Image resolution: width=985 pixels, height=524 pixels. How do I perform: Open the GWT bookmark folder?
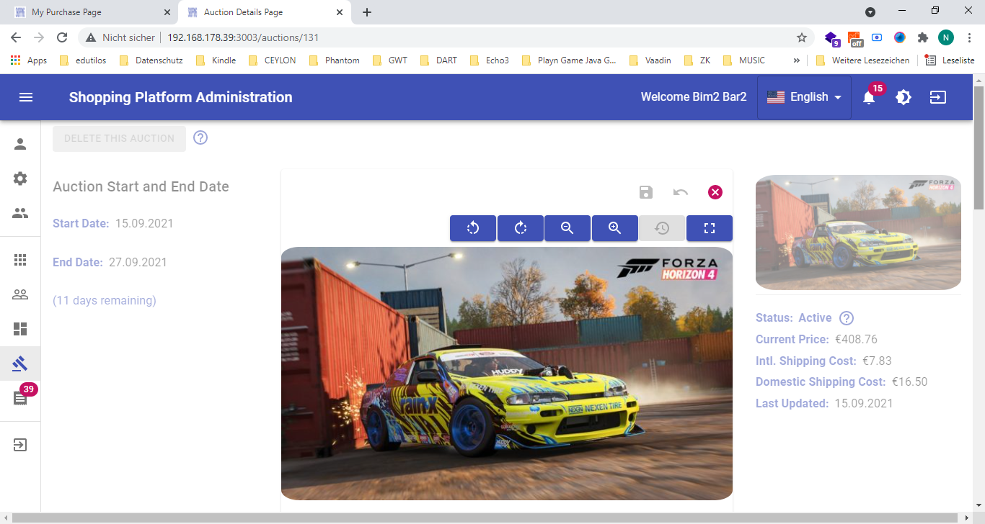390,60
